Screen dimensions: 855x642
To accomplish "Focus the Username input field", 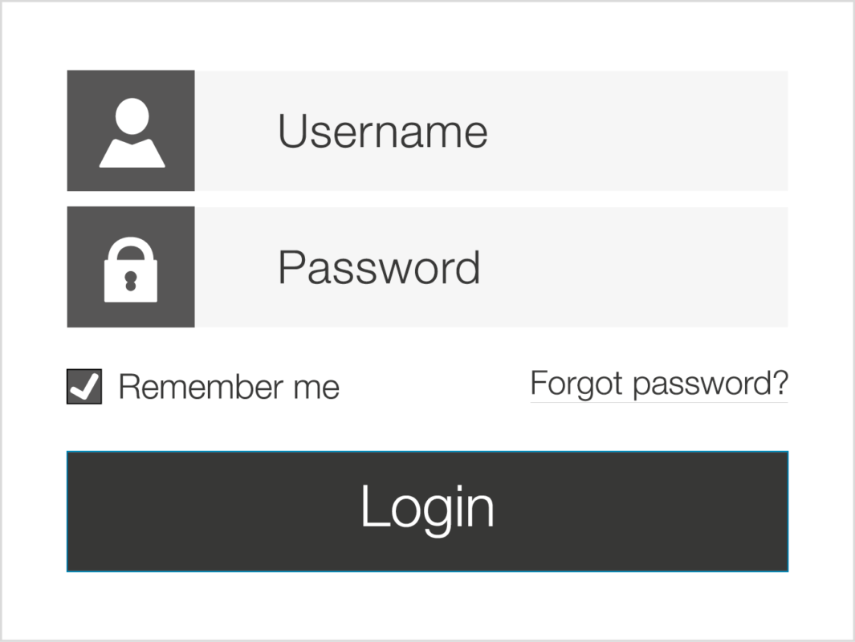I will click(x=491, y=131).
